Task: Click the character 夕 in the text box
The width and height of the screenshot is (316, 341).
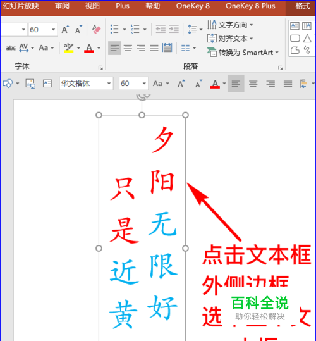Action: pyautogui.click(x=163, y=140)
